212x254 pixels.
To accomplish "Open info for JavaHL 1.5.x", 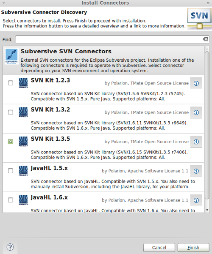I will 196,171.
